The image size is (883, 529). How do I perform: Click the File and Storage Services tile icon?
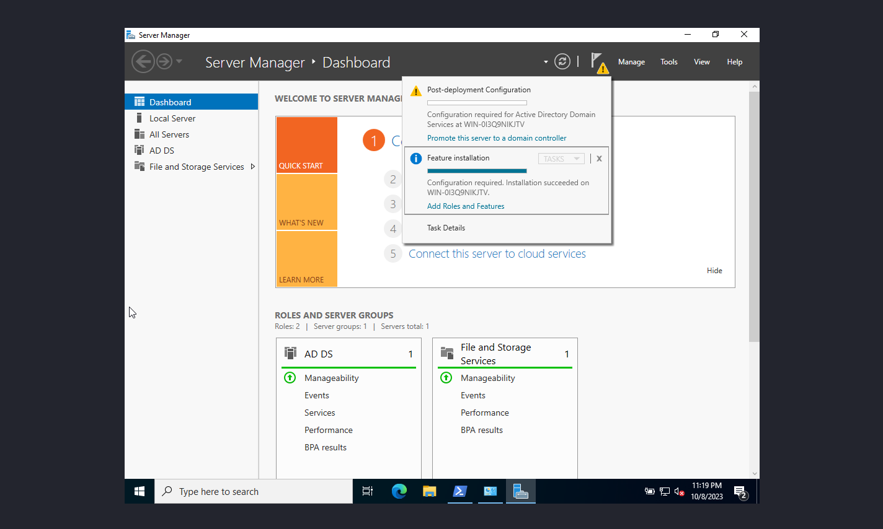click(x=447, y=353)
